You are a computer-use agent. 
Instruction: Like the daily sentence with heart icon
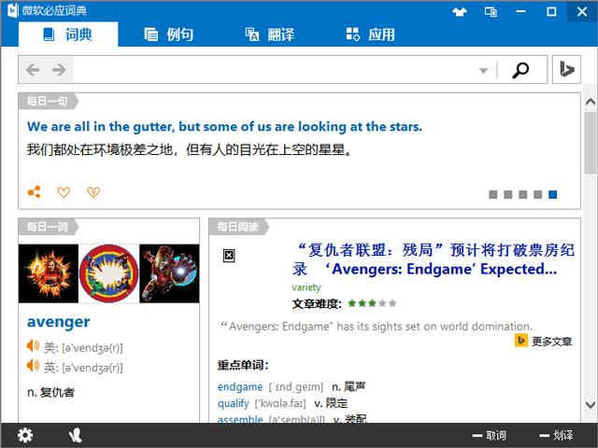pos(64,192)
